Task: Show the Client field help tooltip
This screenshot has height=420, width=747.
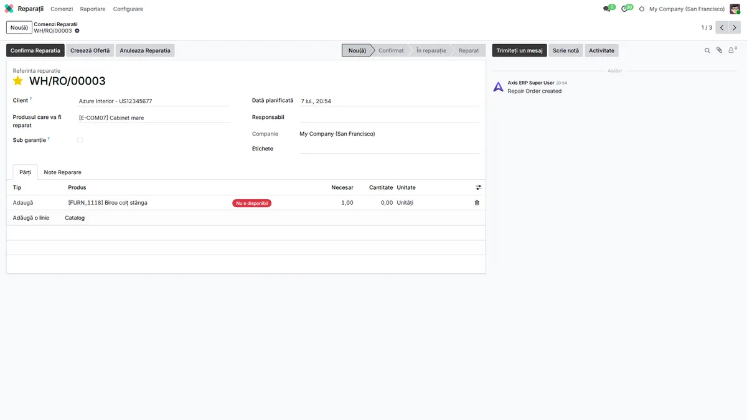Action: (31, 99)
